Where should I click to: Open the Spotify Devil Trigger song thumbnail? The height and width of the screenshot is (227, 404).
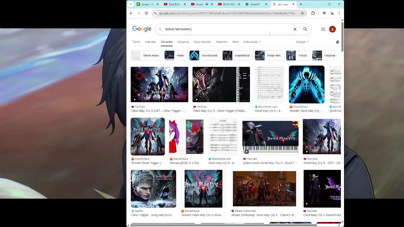point(153,189)
